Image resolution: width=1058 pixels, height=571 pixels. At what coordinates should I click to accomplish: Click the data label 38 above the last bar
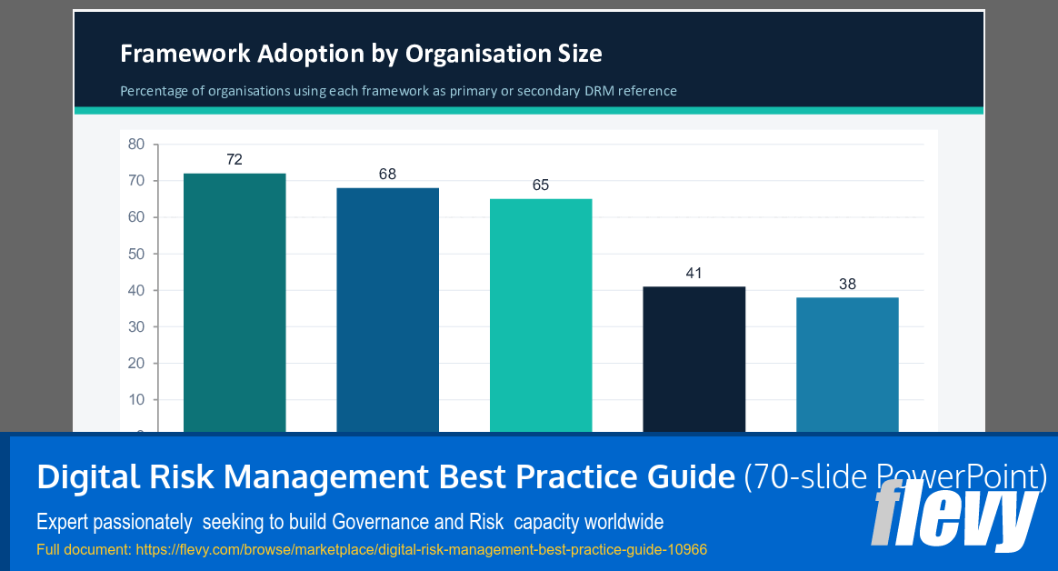[x=847, y=284]
